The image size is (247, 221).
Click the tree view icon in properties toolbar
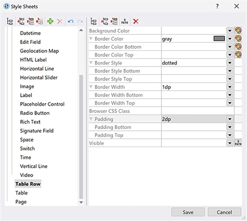[x=94, y=21]
